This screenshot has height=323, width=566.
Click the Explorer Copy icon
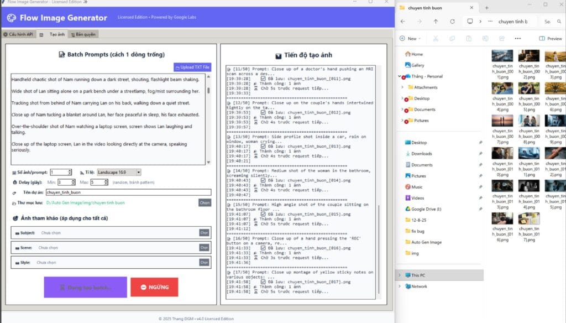452,38
